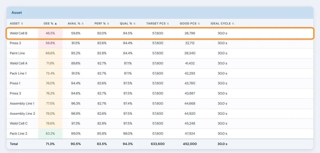Click the 78.0% OEE cell
The width and height of the screenshot is (320, 153).
click(x=50, y=113)
